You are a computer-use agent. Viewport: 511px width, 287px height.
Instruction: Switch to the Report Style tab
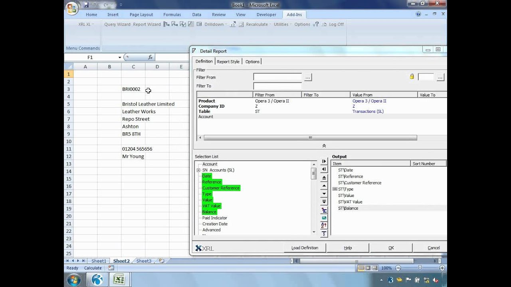point(228,61)
